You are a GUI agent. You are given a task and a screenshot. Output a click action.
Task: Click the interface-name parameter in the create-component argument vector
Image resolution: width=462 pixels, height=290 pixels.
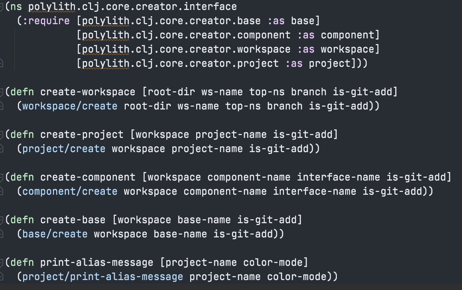[338, 177]
